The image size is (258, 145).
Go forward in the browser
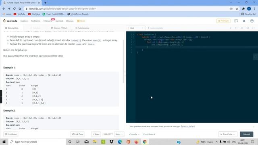(9, 9)
